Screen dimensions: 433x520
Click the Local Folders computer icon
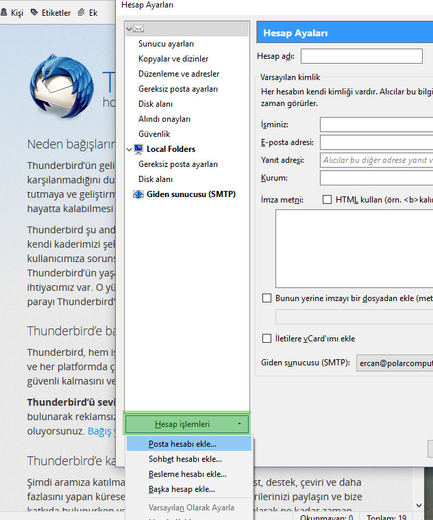138,149
